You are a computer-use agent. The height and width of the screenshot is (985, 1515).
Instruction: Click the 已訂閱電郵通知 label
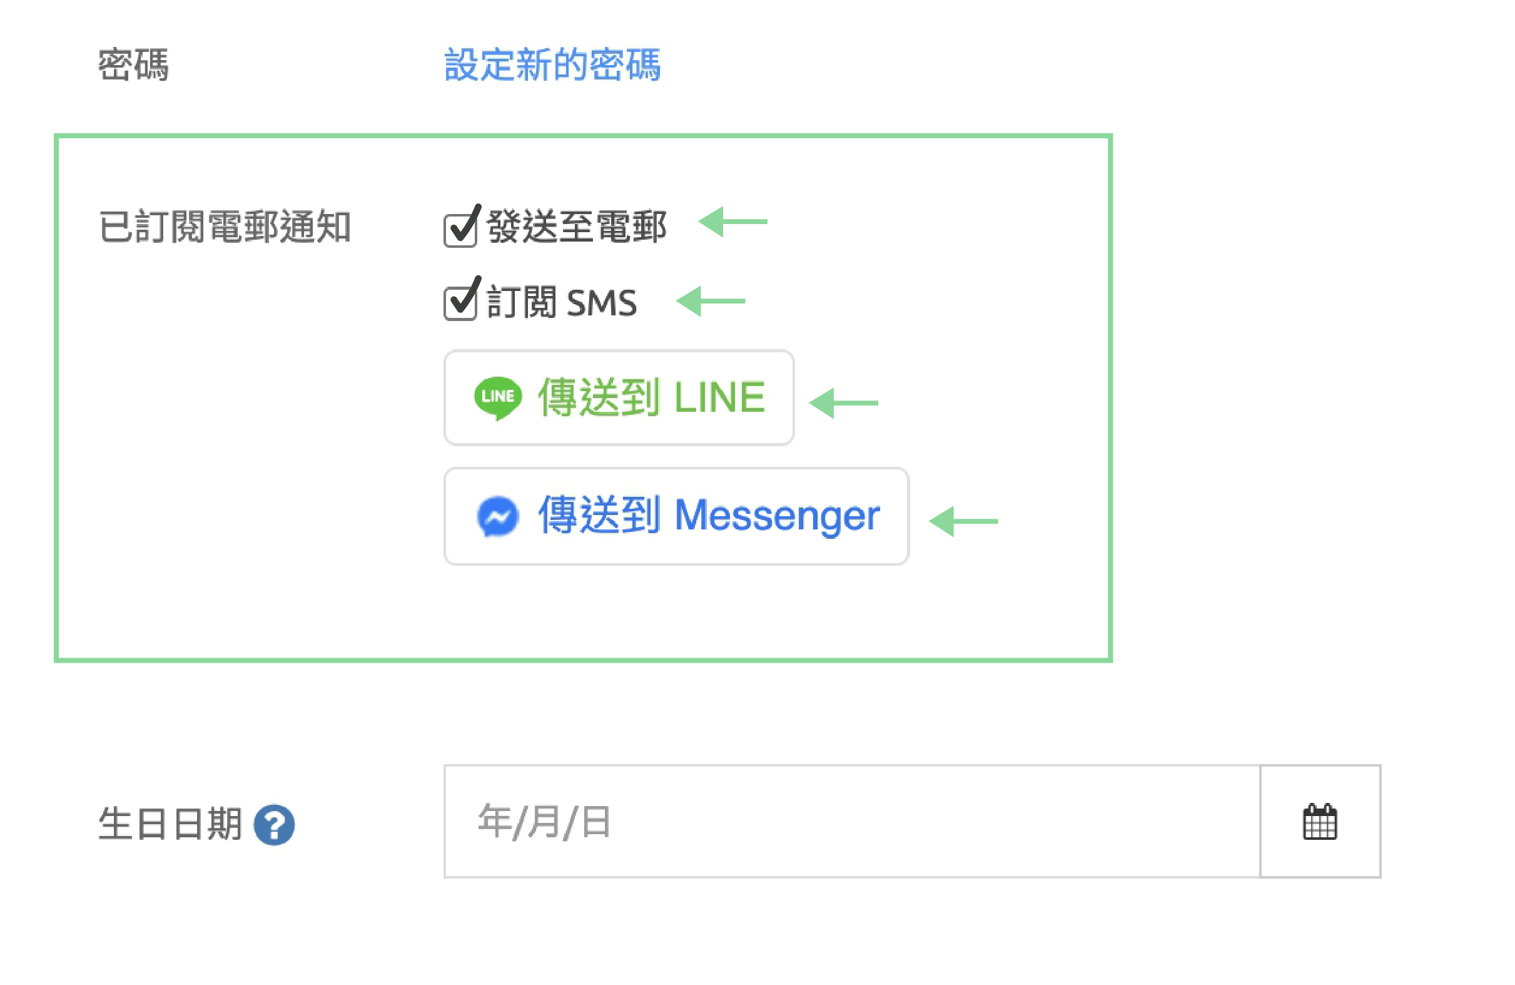225,227
